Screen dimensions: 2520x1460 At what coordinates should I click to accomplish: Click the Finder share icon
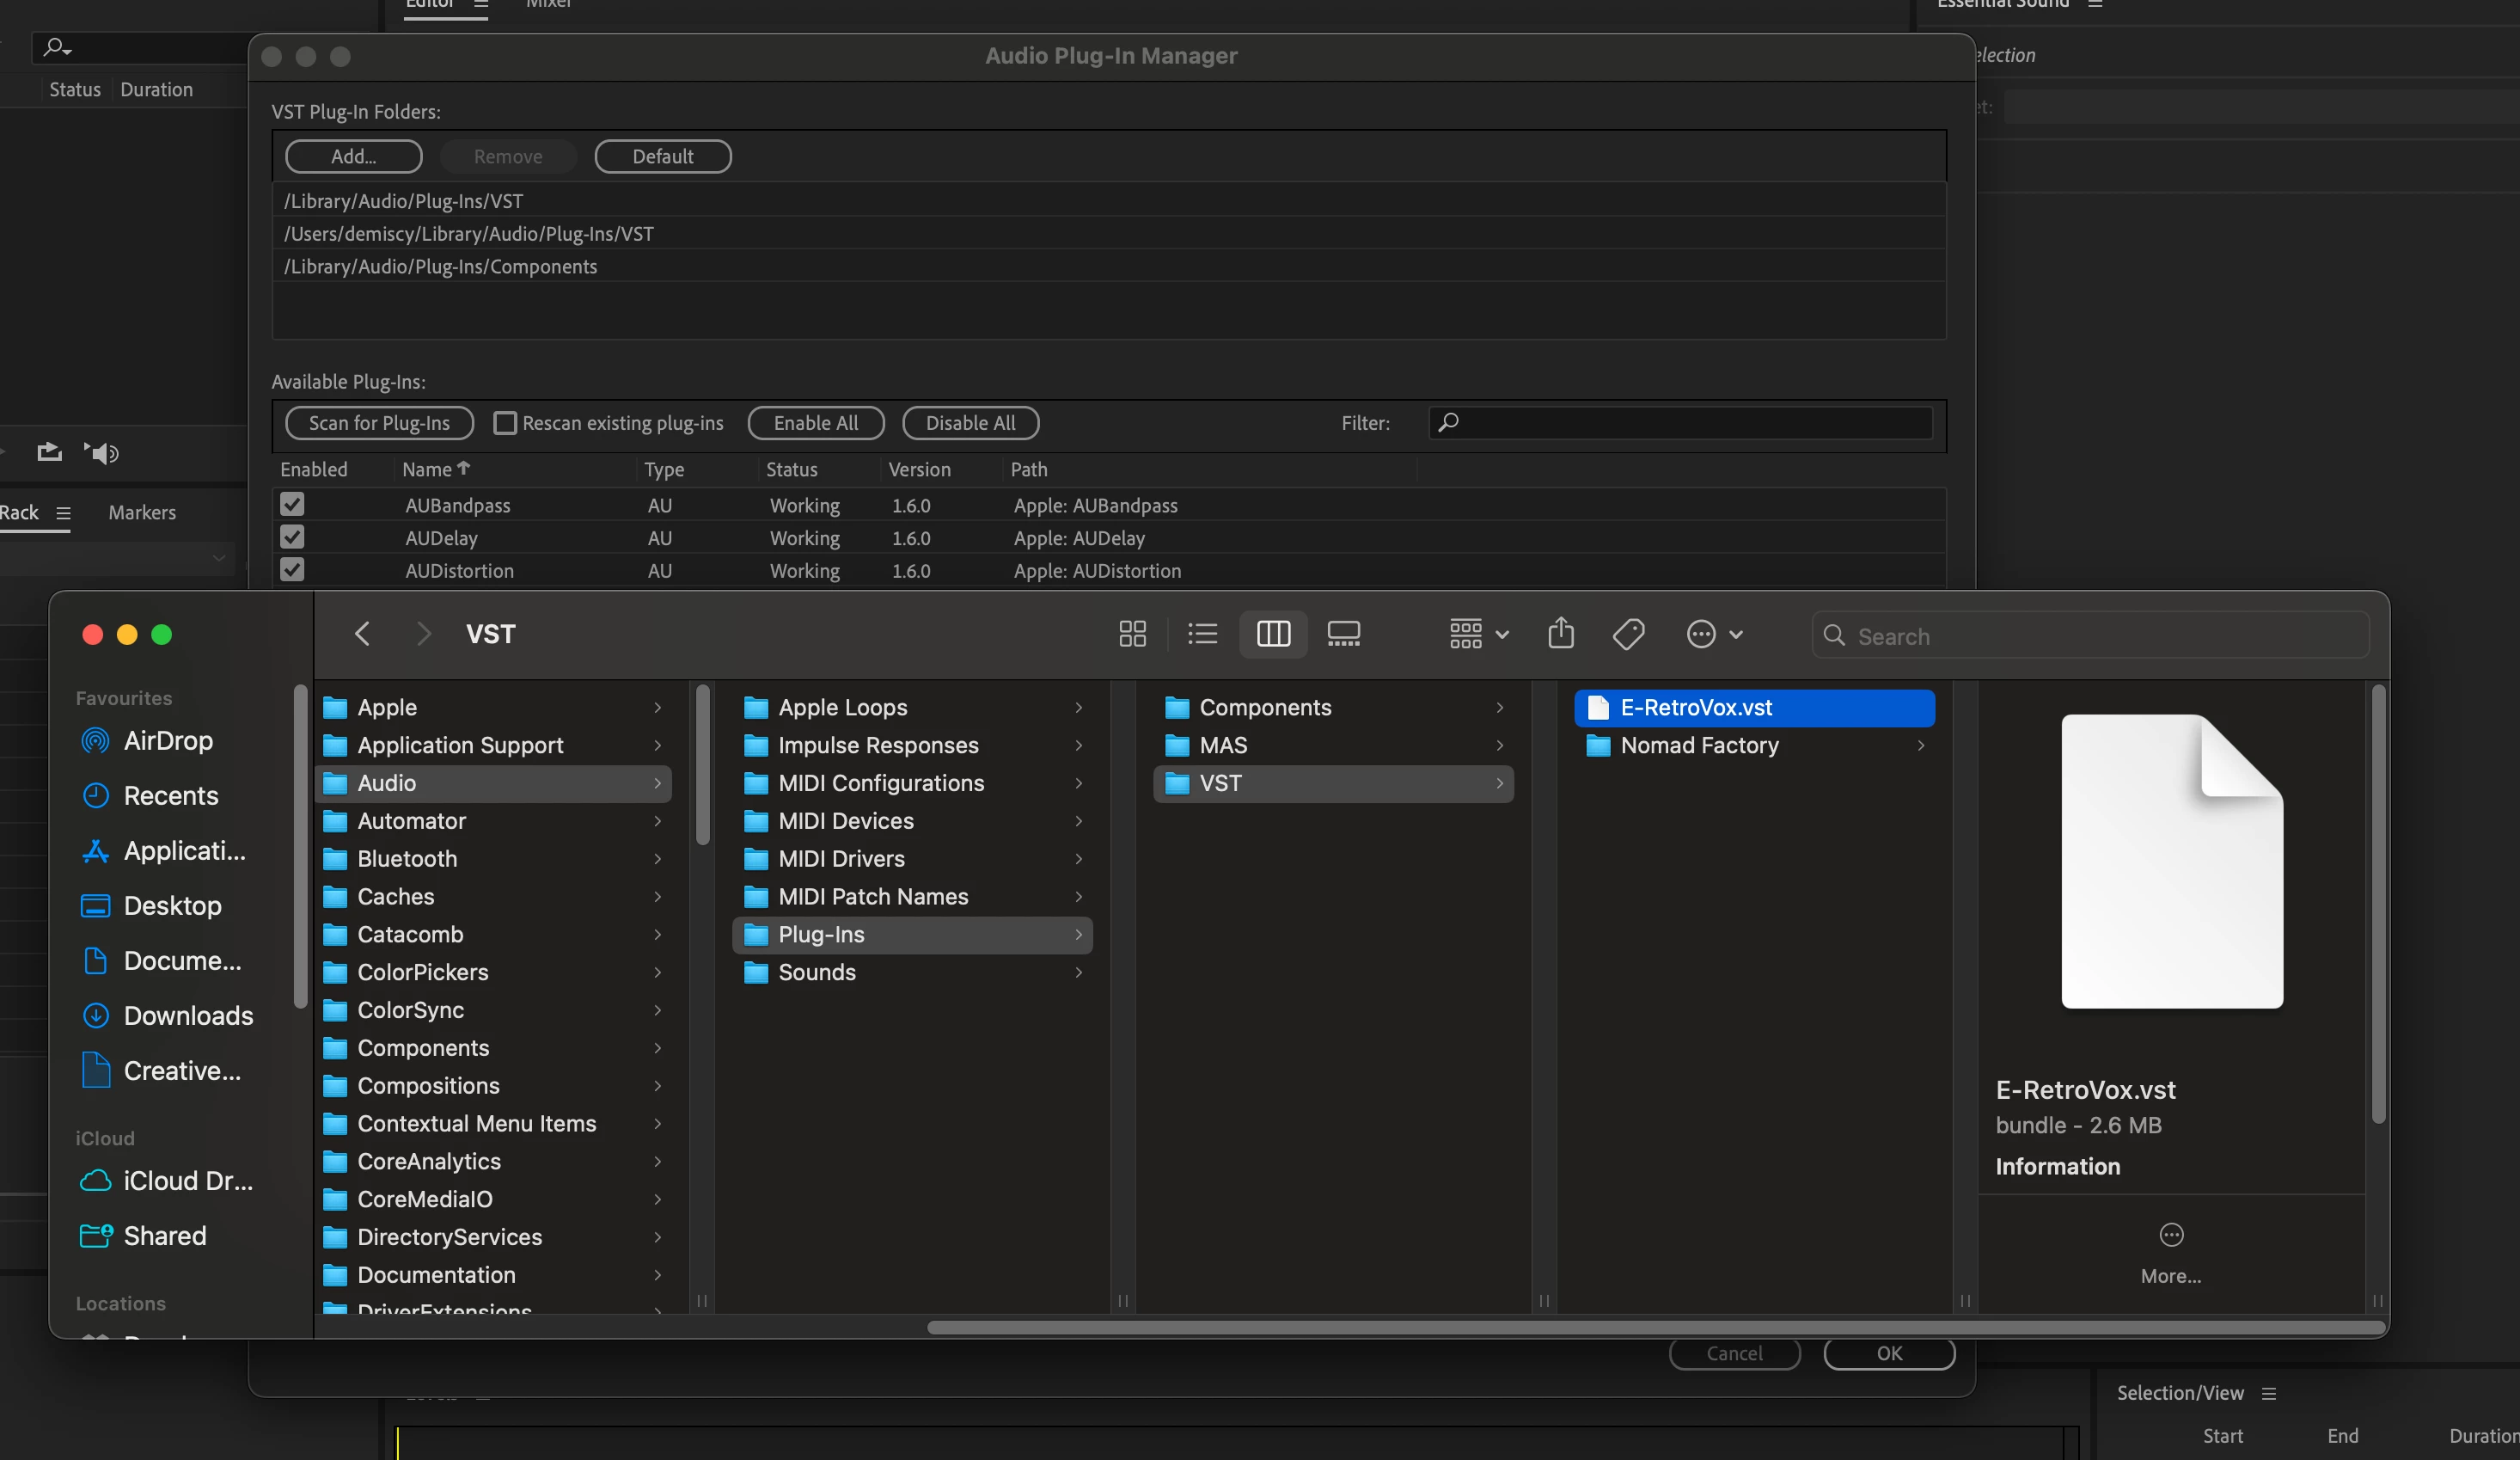[1560, 635]
